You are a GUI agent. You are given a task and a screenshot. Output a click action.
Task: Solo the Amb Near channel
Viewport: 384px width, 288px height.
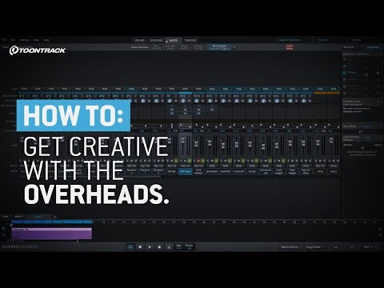click(208, 161)
